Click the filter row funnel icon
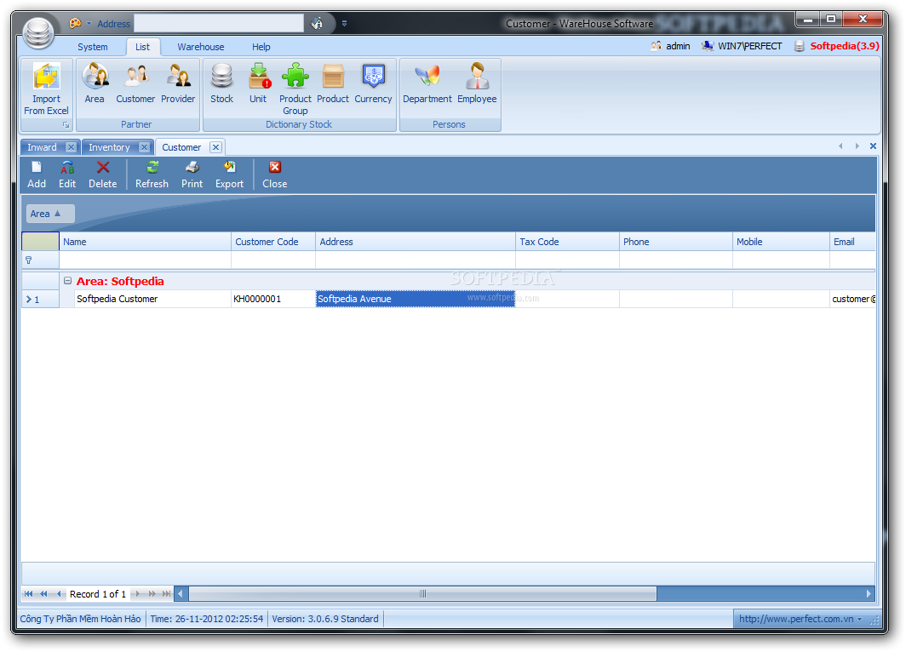This screenshot has height=652, width=906. coord(28,260)
